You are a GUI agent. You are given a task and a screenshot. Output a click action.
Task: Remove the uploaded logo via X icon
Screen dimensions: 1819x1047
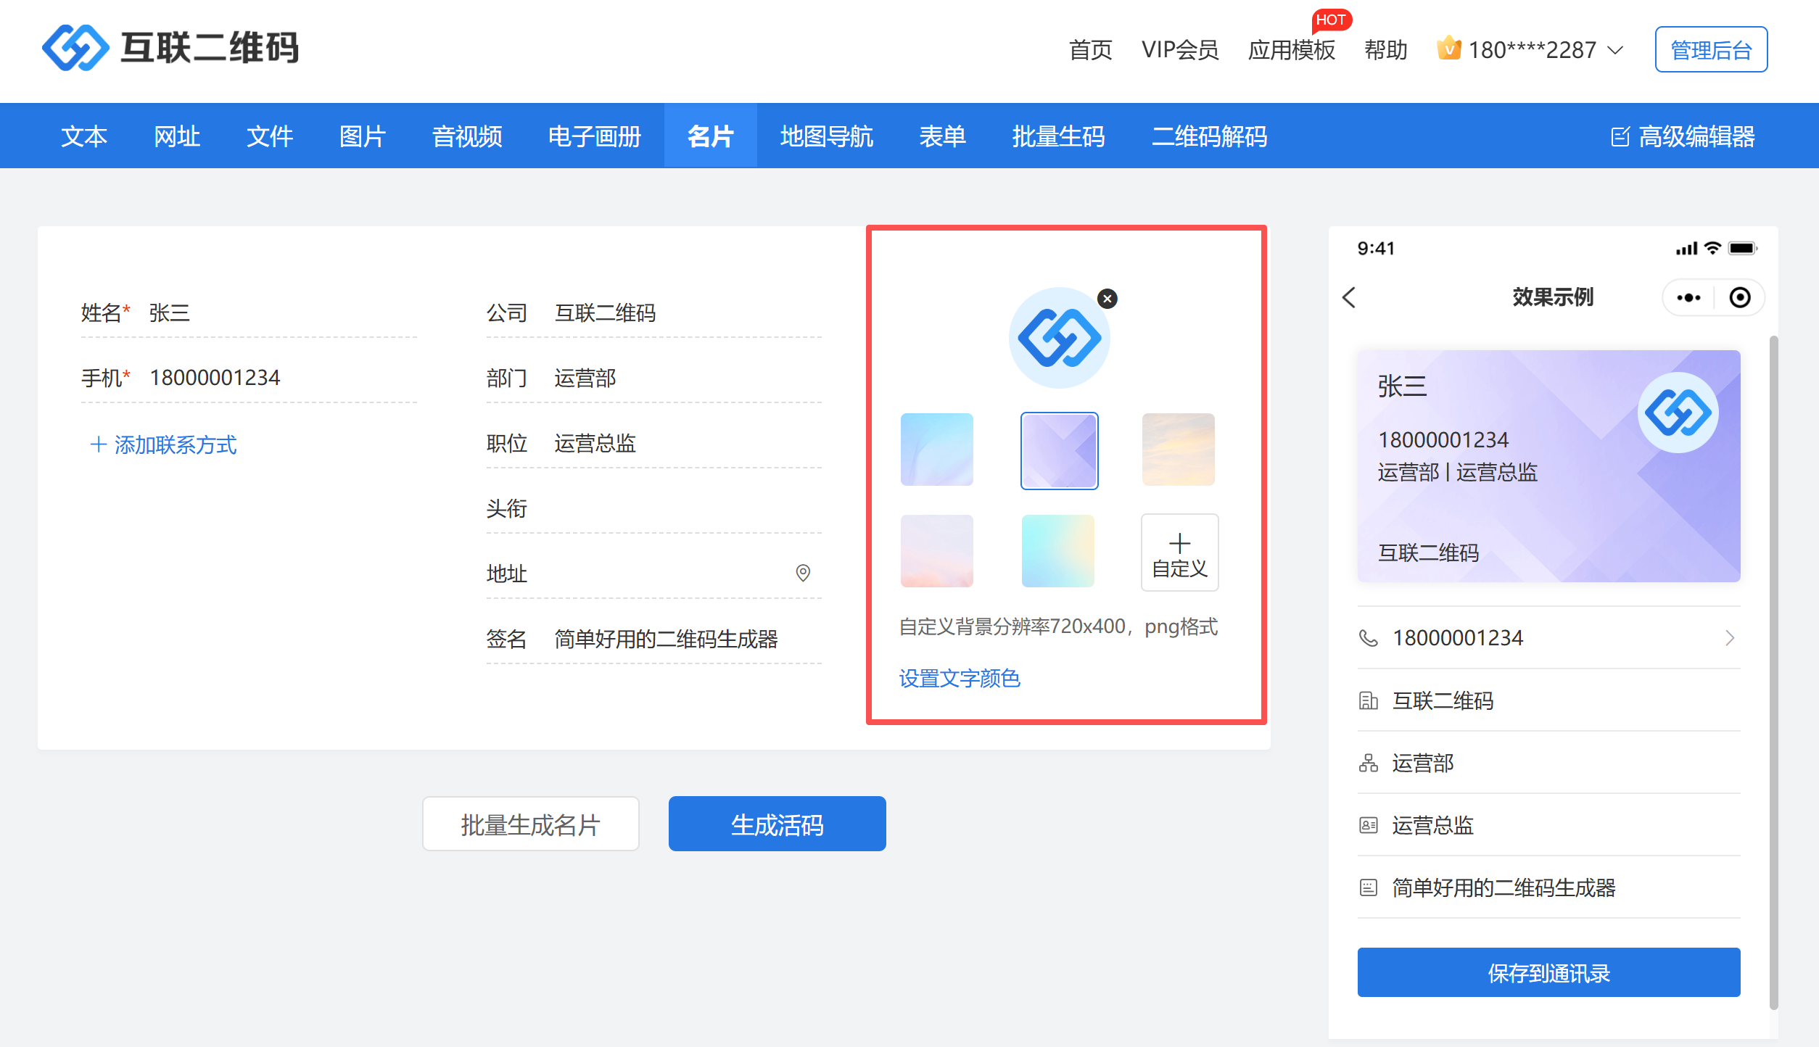click(x=1107, y=299)
